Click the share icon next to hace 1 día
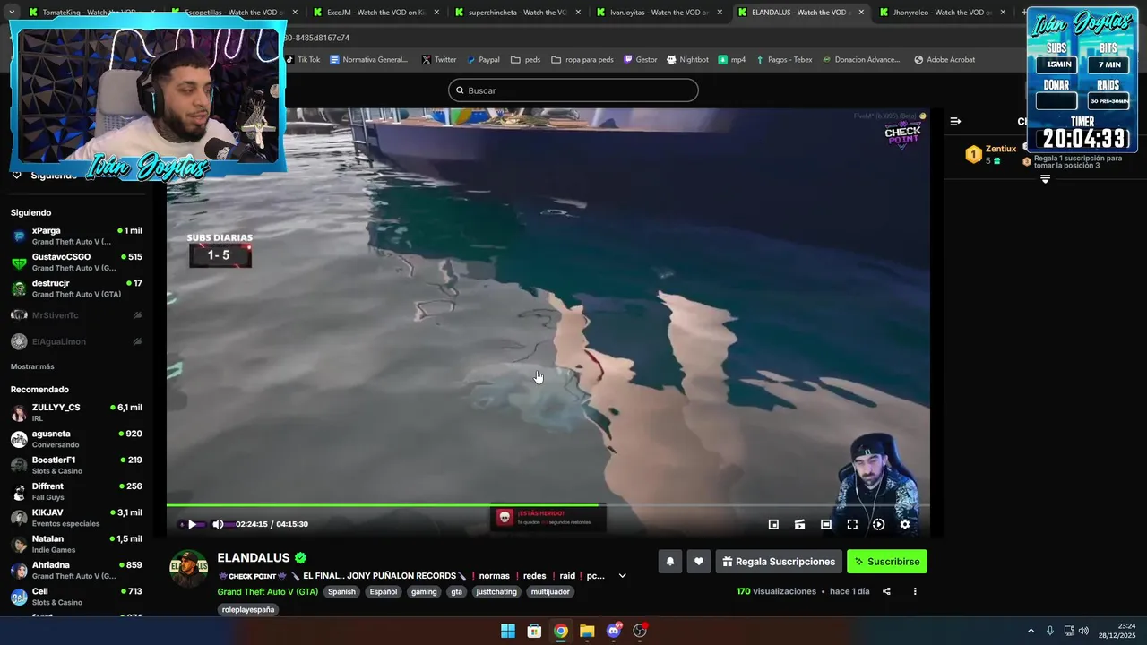The image size is (1147, 645). point(886,591)
